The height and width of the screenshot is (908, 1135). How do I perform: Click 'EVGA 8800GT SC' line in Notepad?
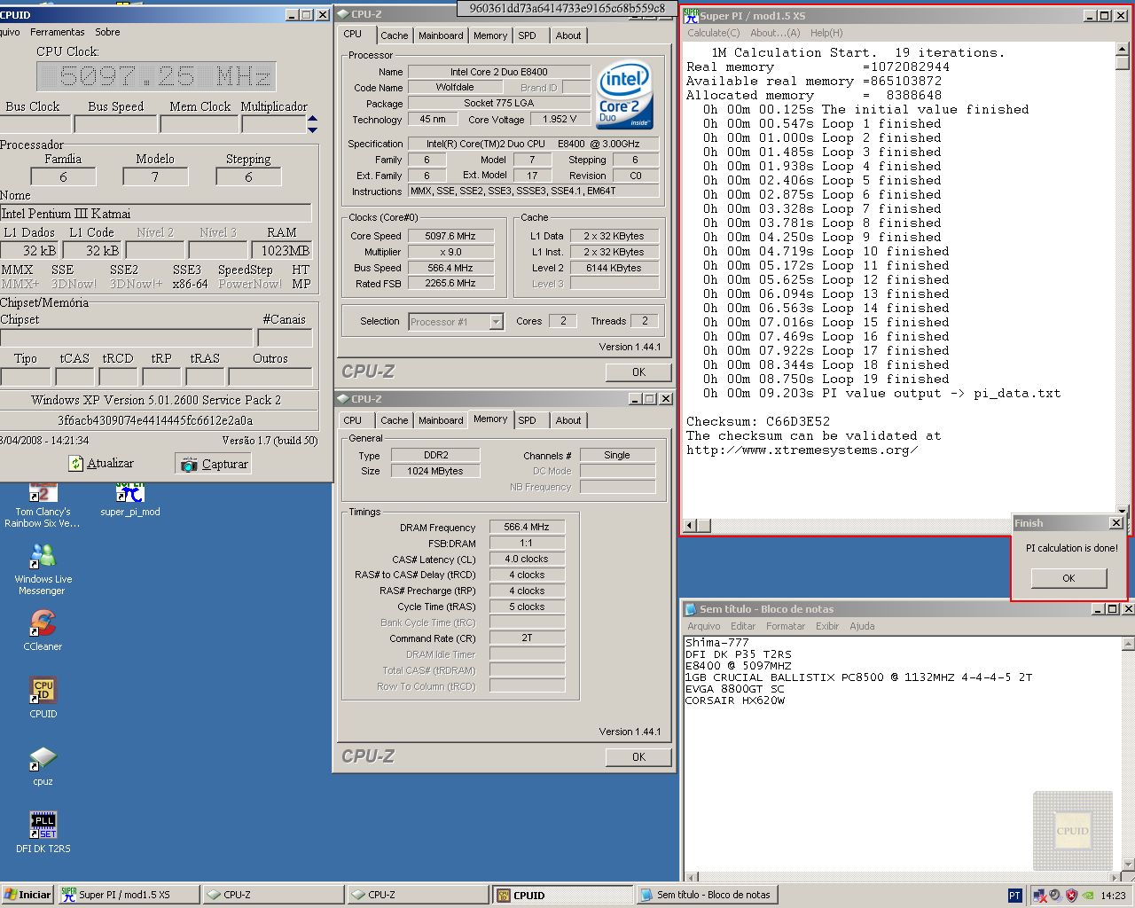coord(734,689)
